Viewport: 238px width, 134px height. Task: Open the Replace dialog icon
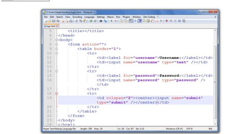(105, 21)
